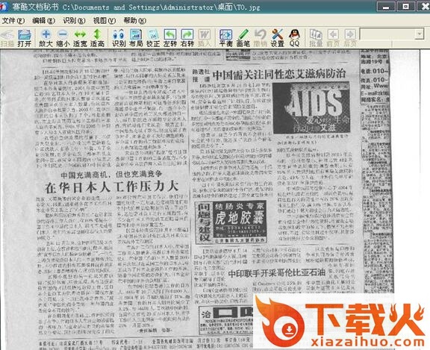This screenshot has width=430, height=350.
Task: Click the 校正 correction icon
Action: pyautogui.click(x=153, y=38)
